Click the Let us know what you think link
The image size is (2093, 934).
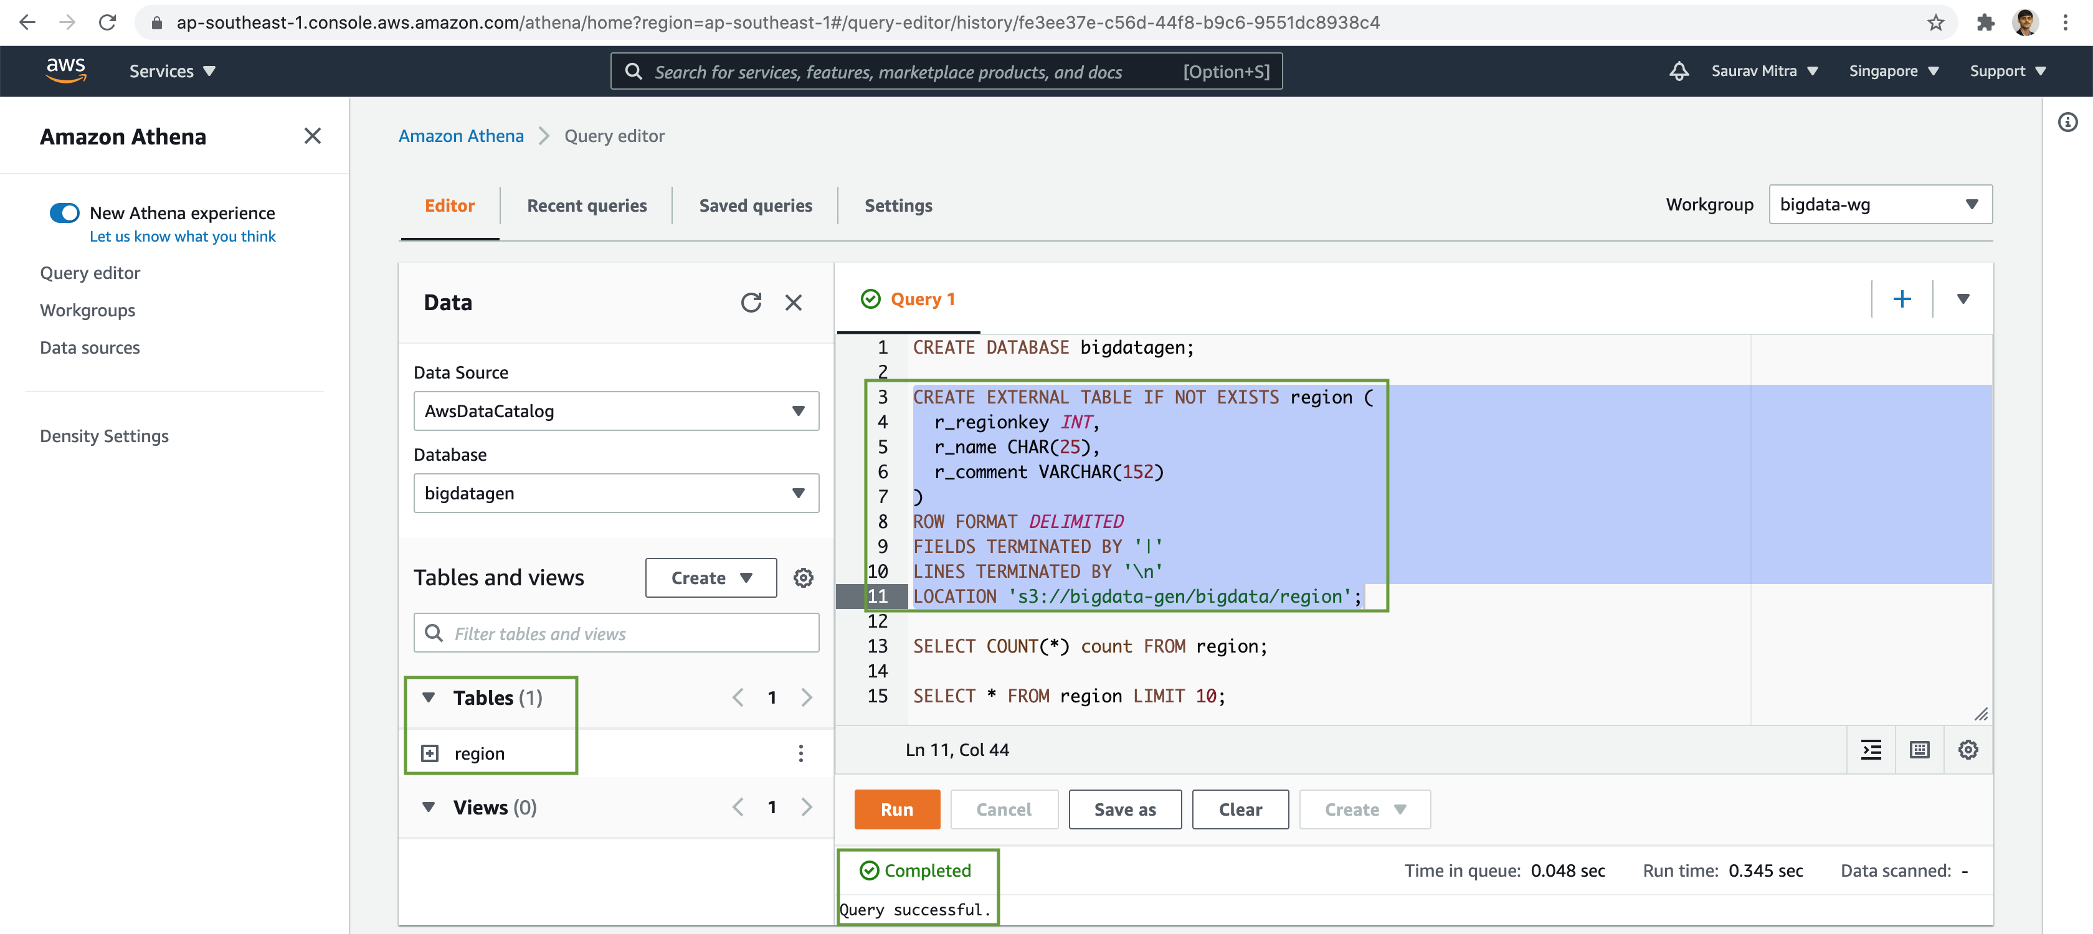[182, 237]
